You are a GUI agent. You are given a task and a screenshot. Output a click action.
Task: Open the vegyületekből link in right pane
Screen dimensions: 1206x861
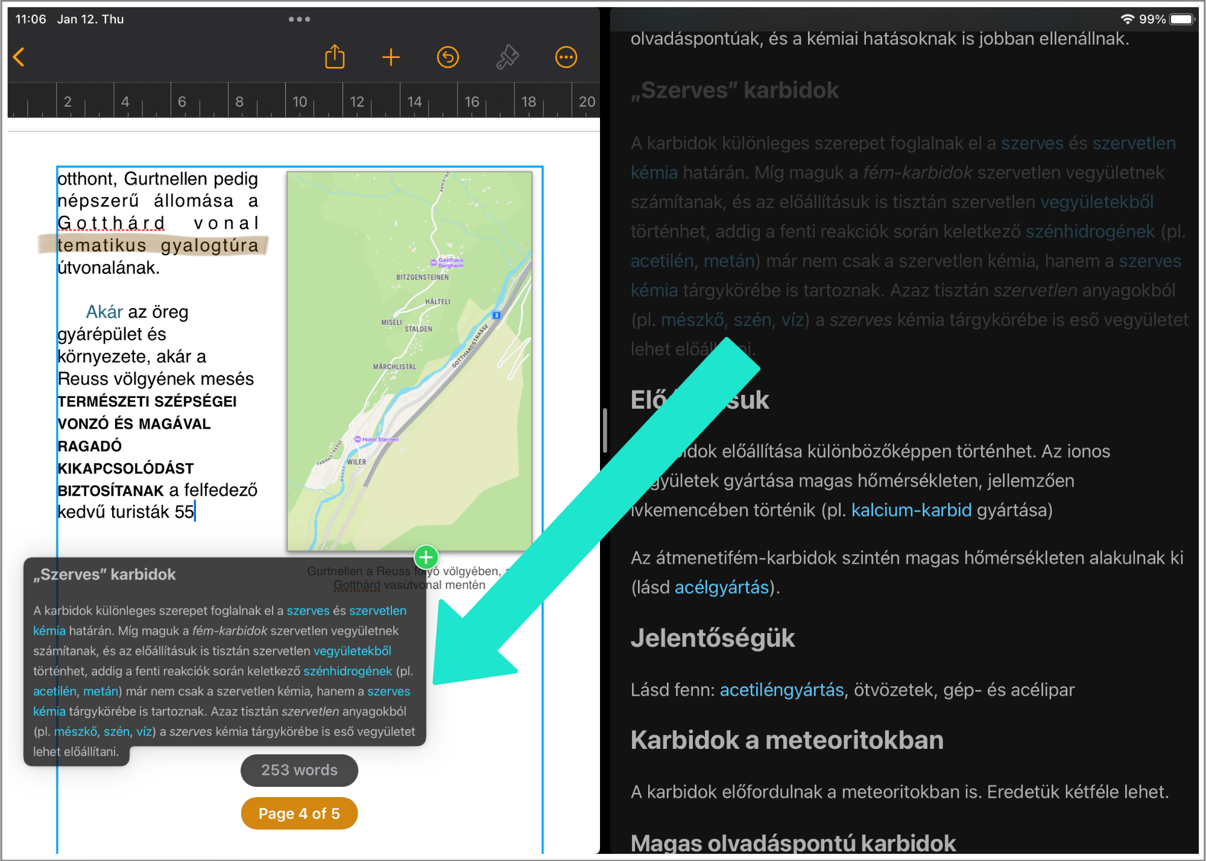click(x=1097, y=202)
